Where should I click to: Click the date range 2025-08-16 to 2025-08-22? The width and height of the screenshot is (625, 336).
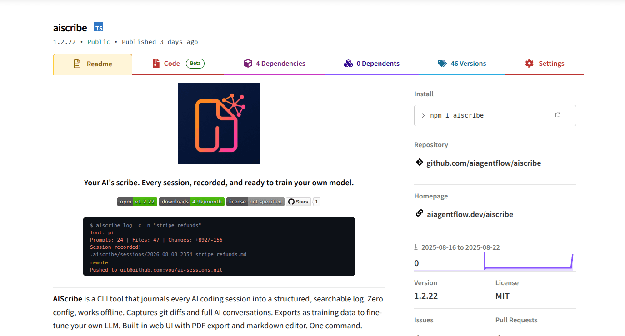click(x=460, y=247)
